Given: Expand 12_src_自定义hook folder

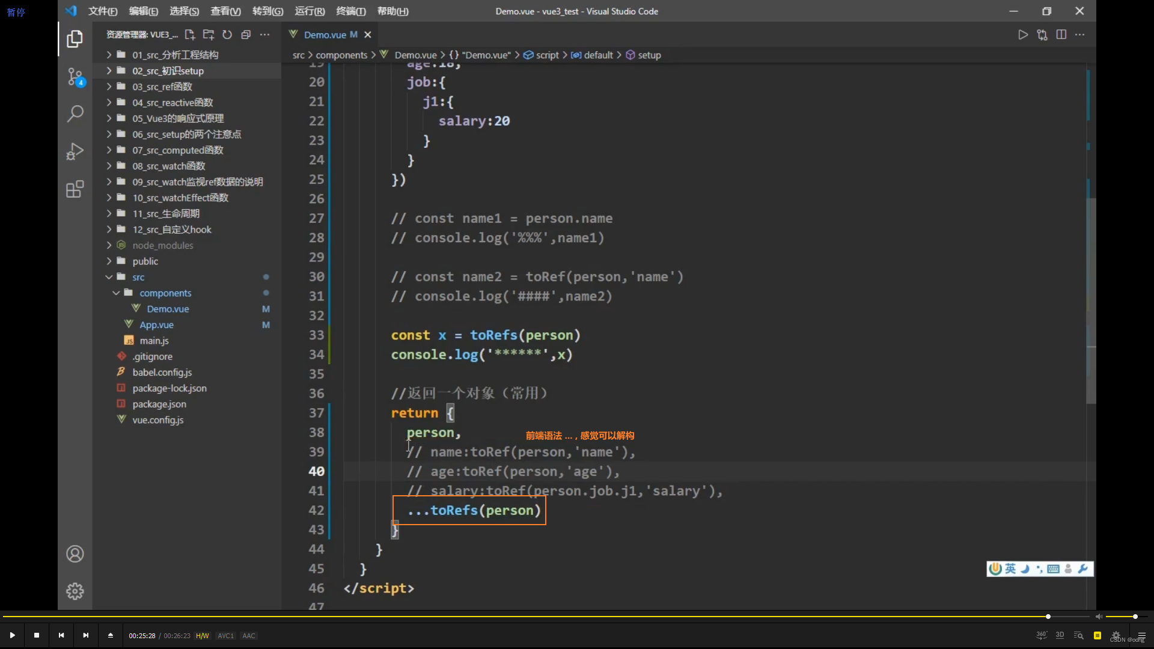Looking at the screenshot, I should coord(187,230).
